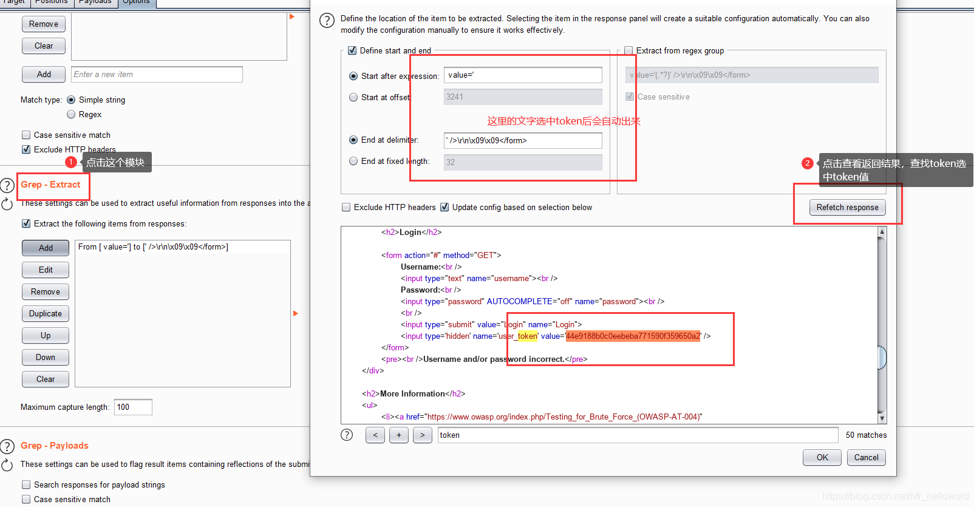Toggle Exclude HTTP headers in dialog
The height and width of the screenshot is (507, 974).
tap(346, 207)
